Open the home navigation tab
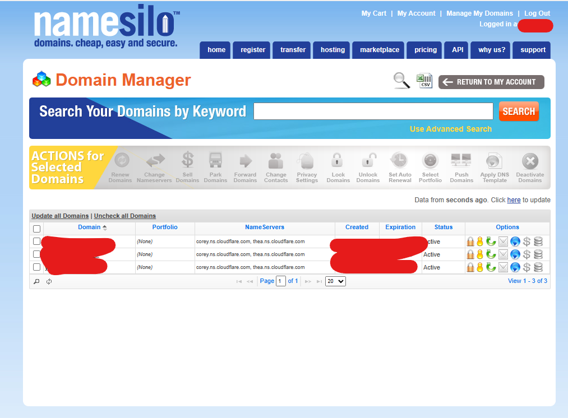 (216, 50)
